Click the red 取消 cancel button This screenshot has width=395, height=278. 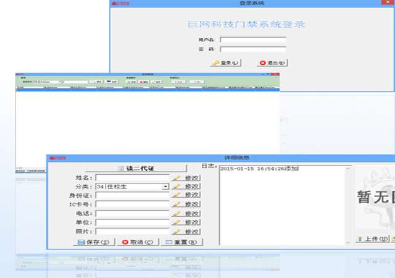tap(139, 242)
